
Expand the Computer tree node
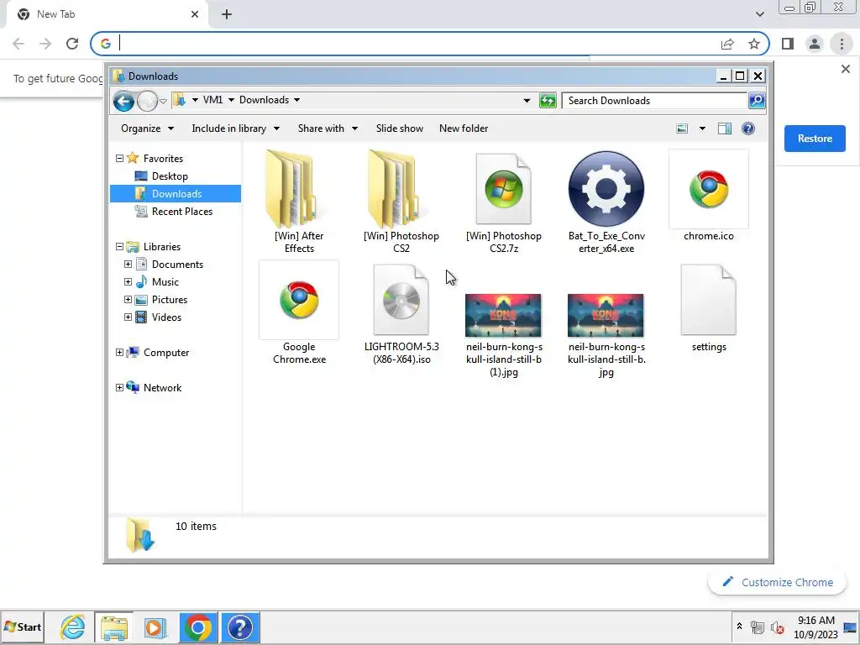click(119, 353)
